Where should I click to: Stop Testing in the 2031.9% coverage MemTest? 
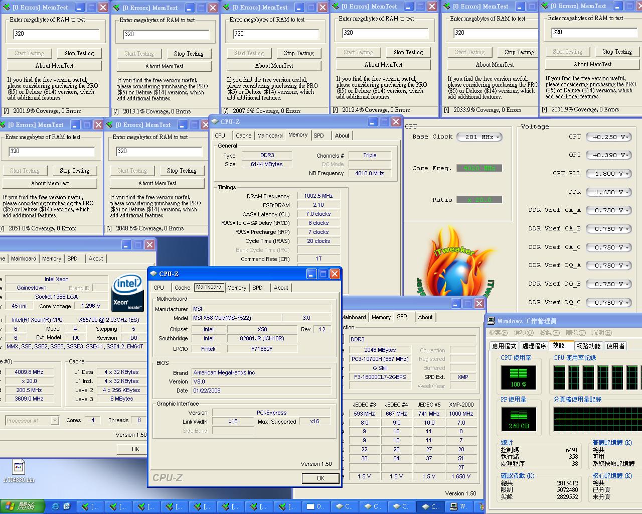coord(617,52)
